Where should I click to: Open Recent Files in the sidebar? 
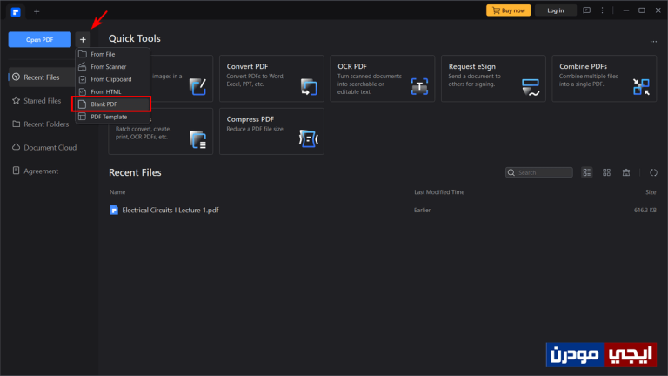click(x=42, y=77)
